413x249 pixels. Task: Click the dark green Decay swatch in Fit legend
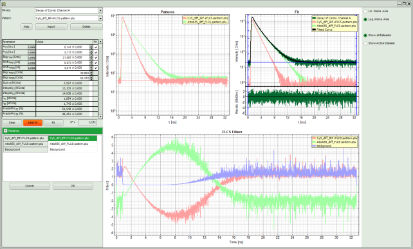[314, 18]
